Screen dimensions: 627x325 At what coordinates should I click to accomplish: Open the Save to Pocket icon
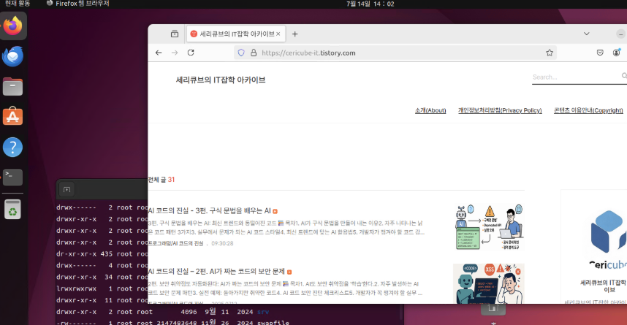tap(600, 53)
